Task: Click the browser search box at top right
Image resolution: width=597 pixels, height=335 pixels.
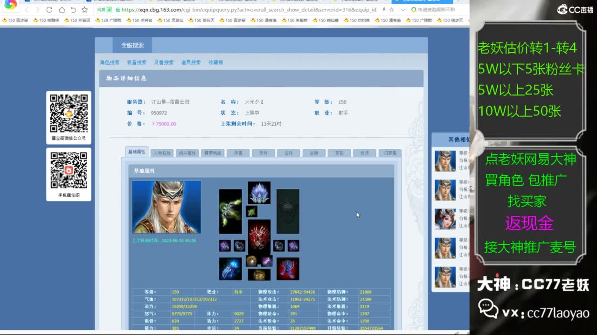Action: [x=436, y=10]
